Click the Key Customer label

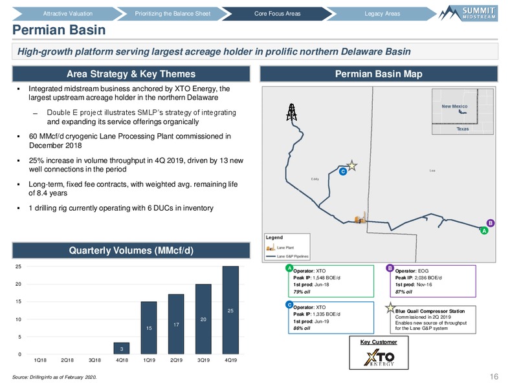[x=379, y=342]
